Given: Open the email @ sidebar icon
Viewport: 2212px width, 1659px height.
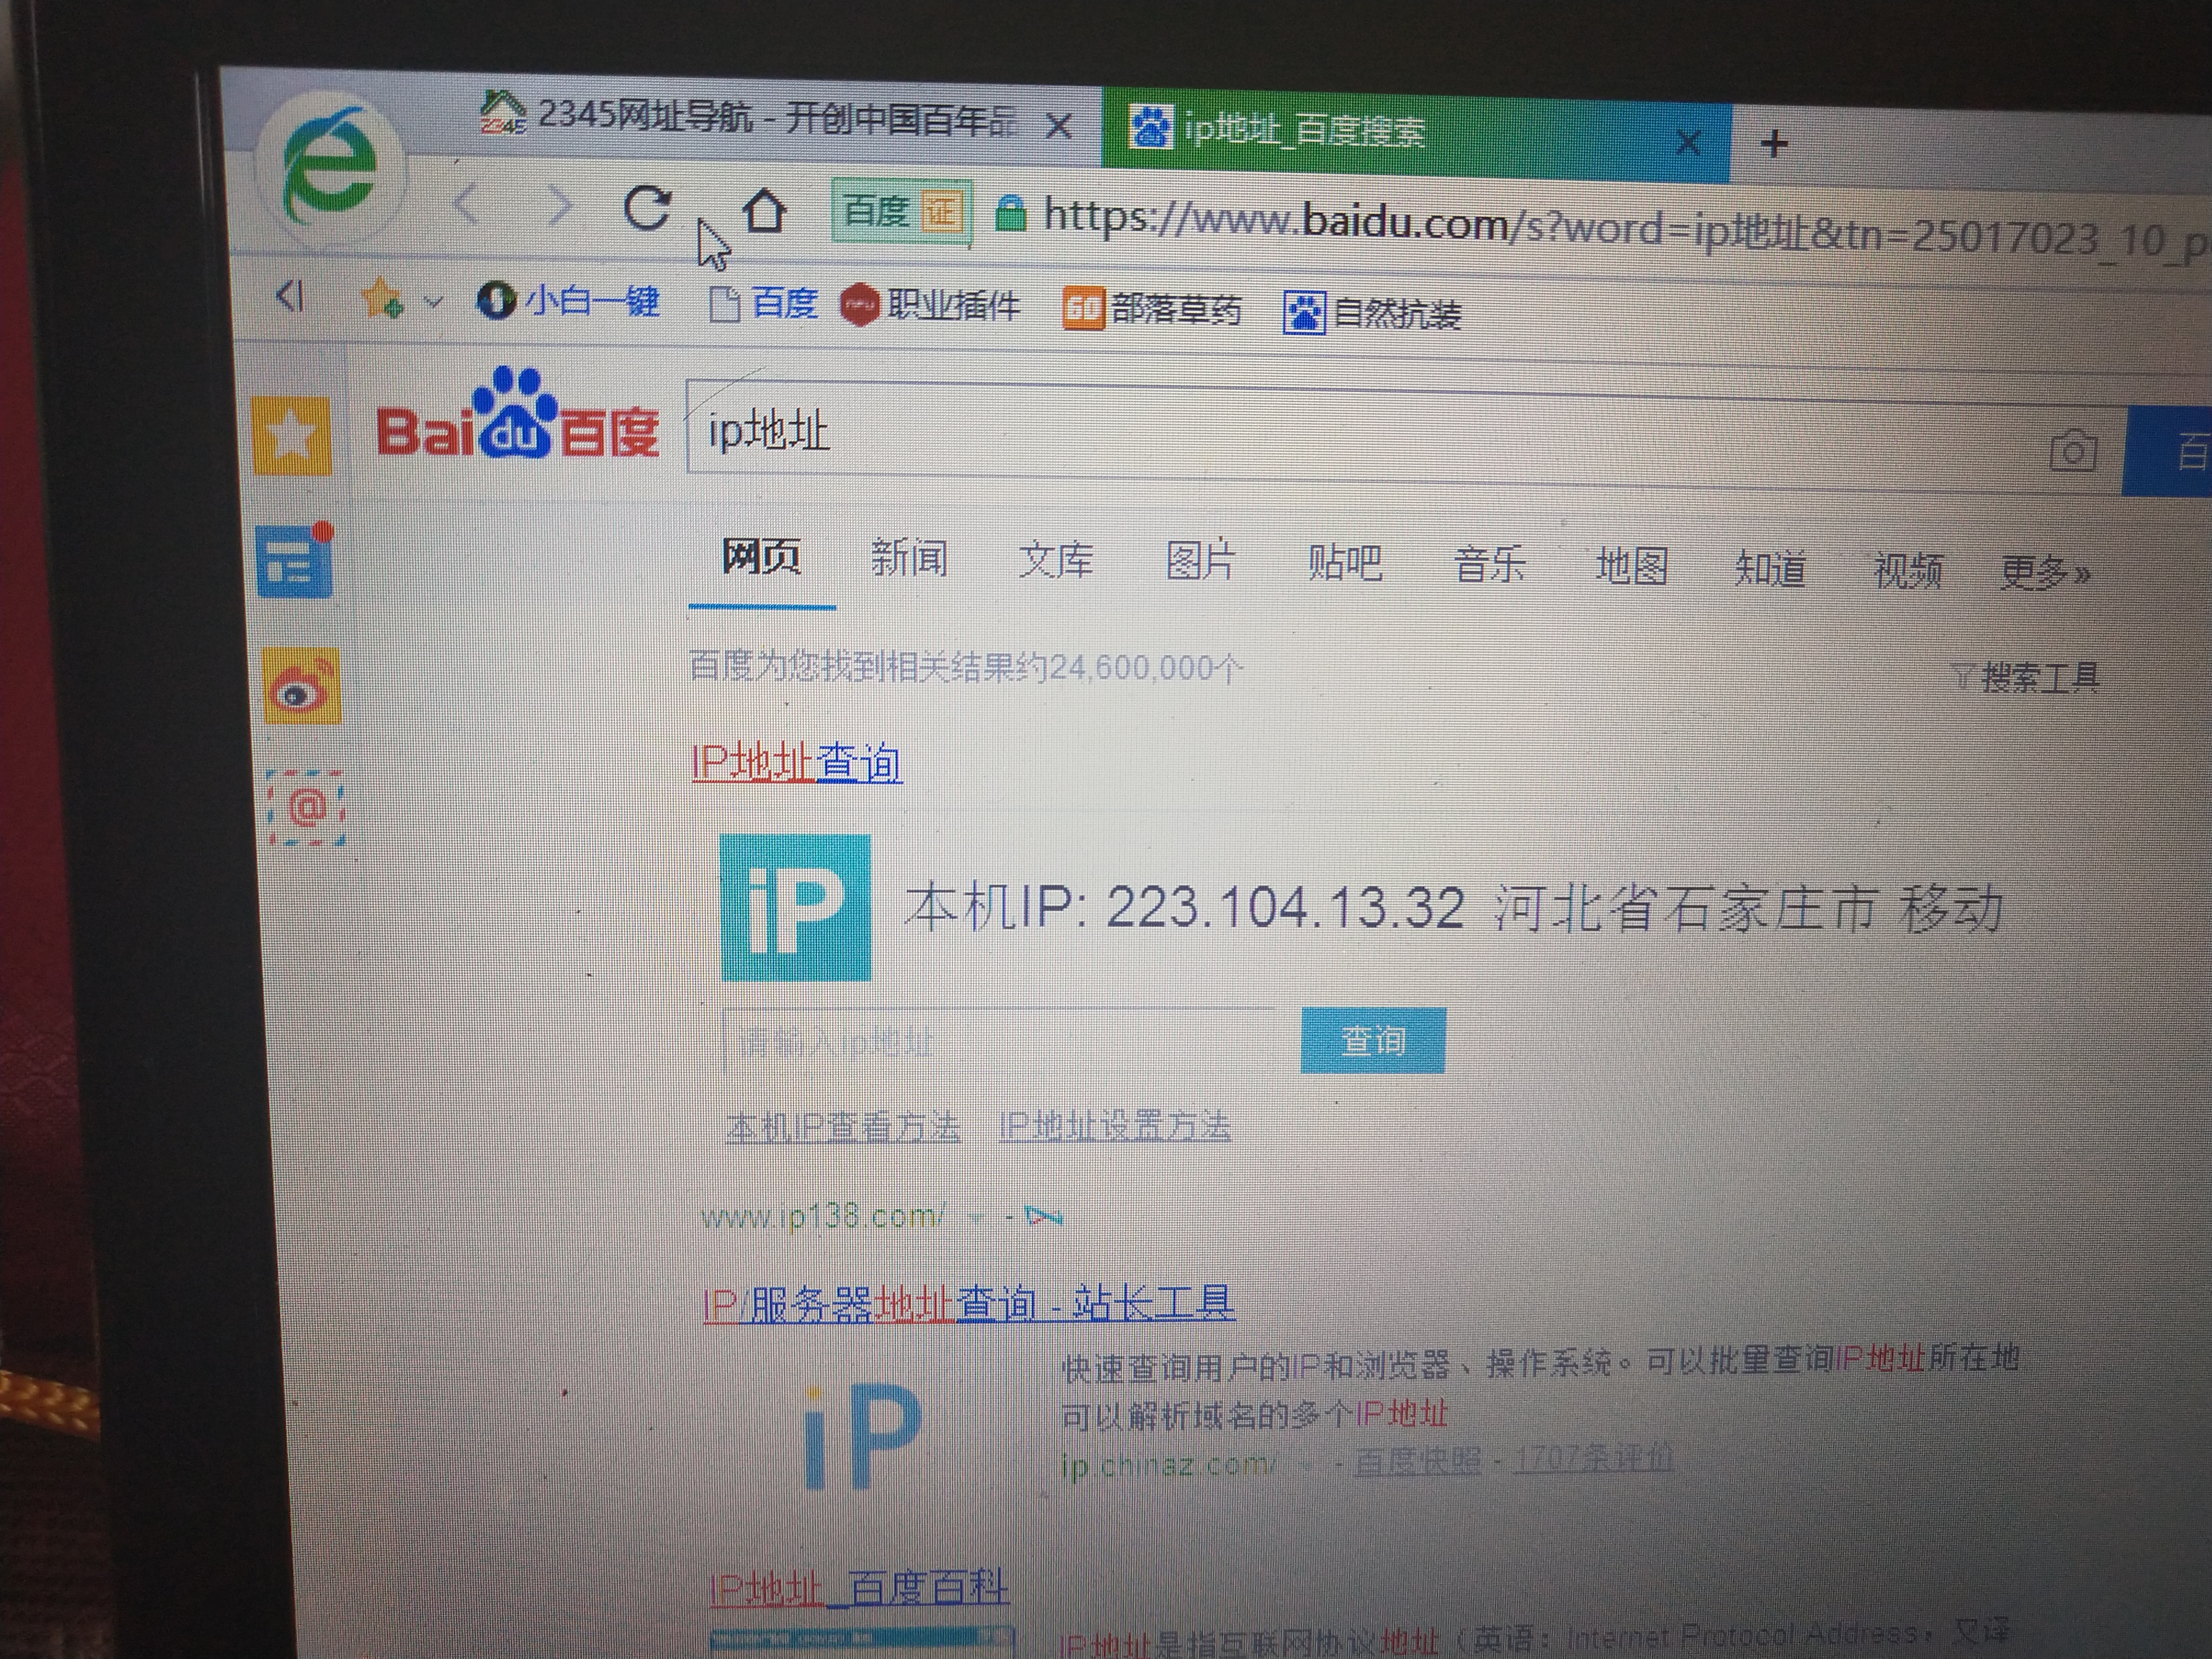Looking at the screenshot, I should point(307,808).
